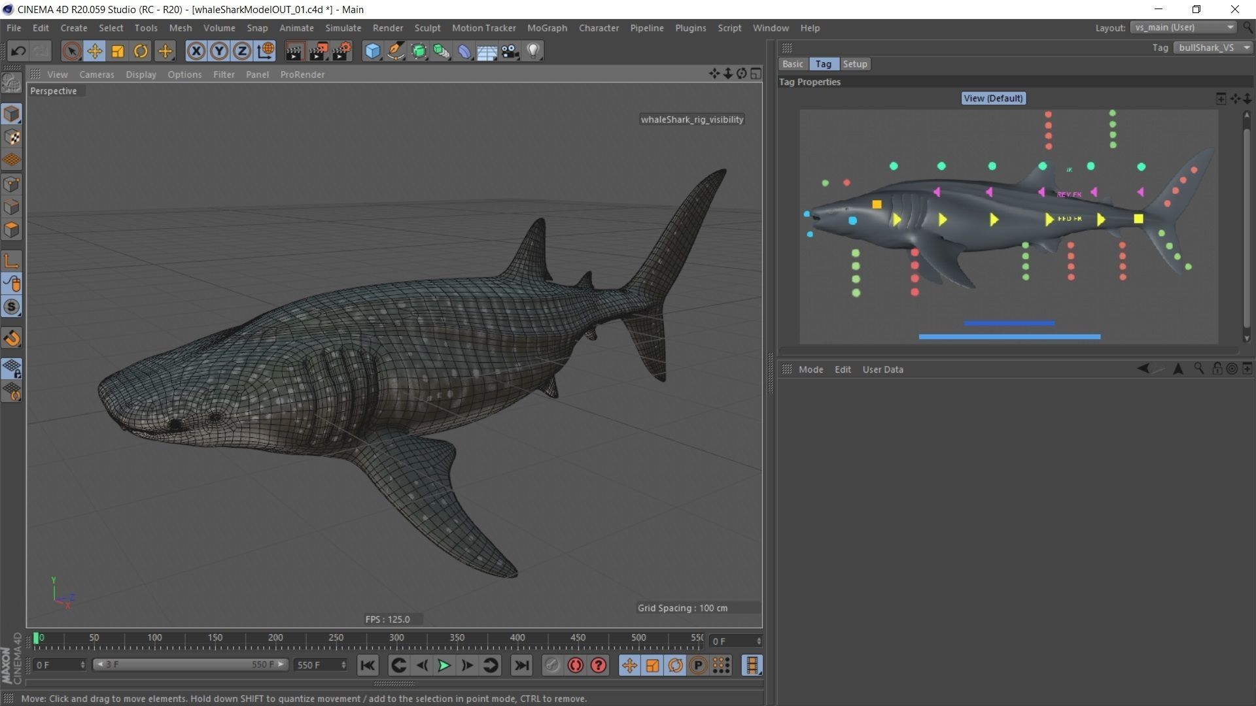Go to end of animation
The image size is (1256, 706).
(x=521, y=665)
